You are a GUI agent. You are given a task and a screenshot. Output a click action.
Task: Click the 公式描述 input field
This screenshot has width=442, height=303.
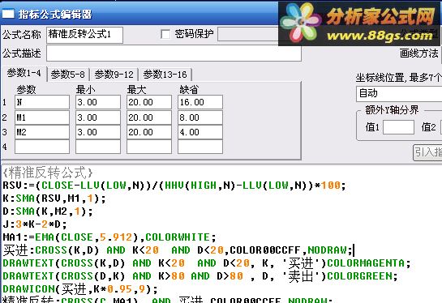(x=174, y=53)
